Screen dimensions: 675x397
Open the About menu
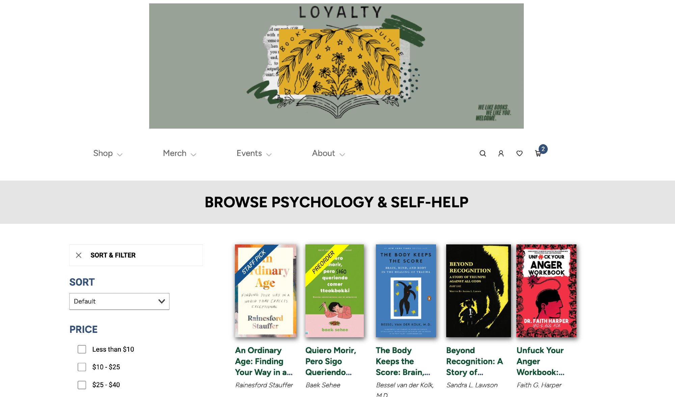[328, 153]
